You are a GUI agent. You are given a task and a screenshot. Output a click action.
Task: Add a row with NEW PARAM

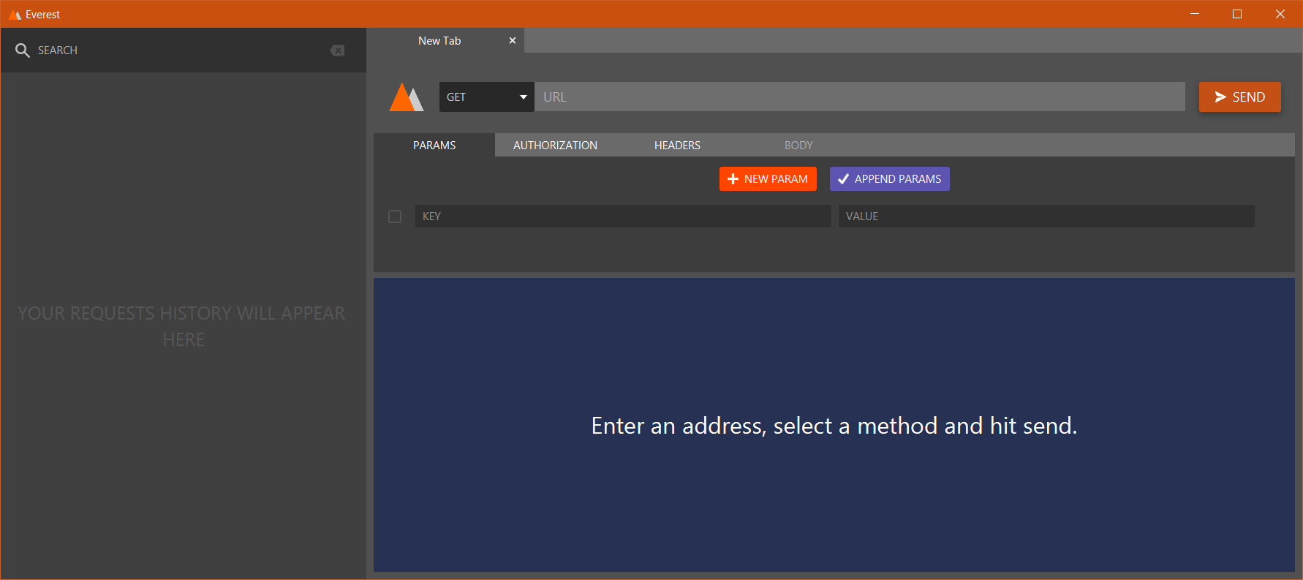pos(768,179)
